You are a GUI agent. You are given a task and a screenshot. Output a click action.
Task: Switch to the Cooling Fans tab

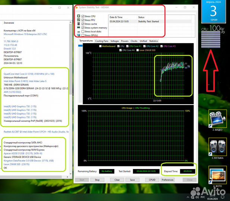pyautogui.click(x=102, y=41)
